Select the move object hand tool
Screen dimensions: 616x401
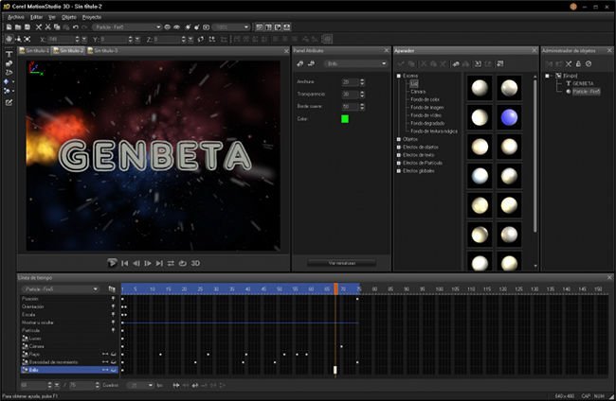[x=9, y=39]
